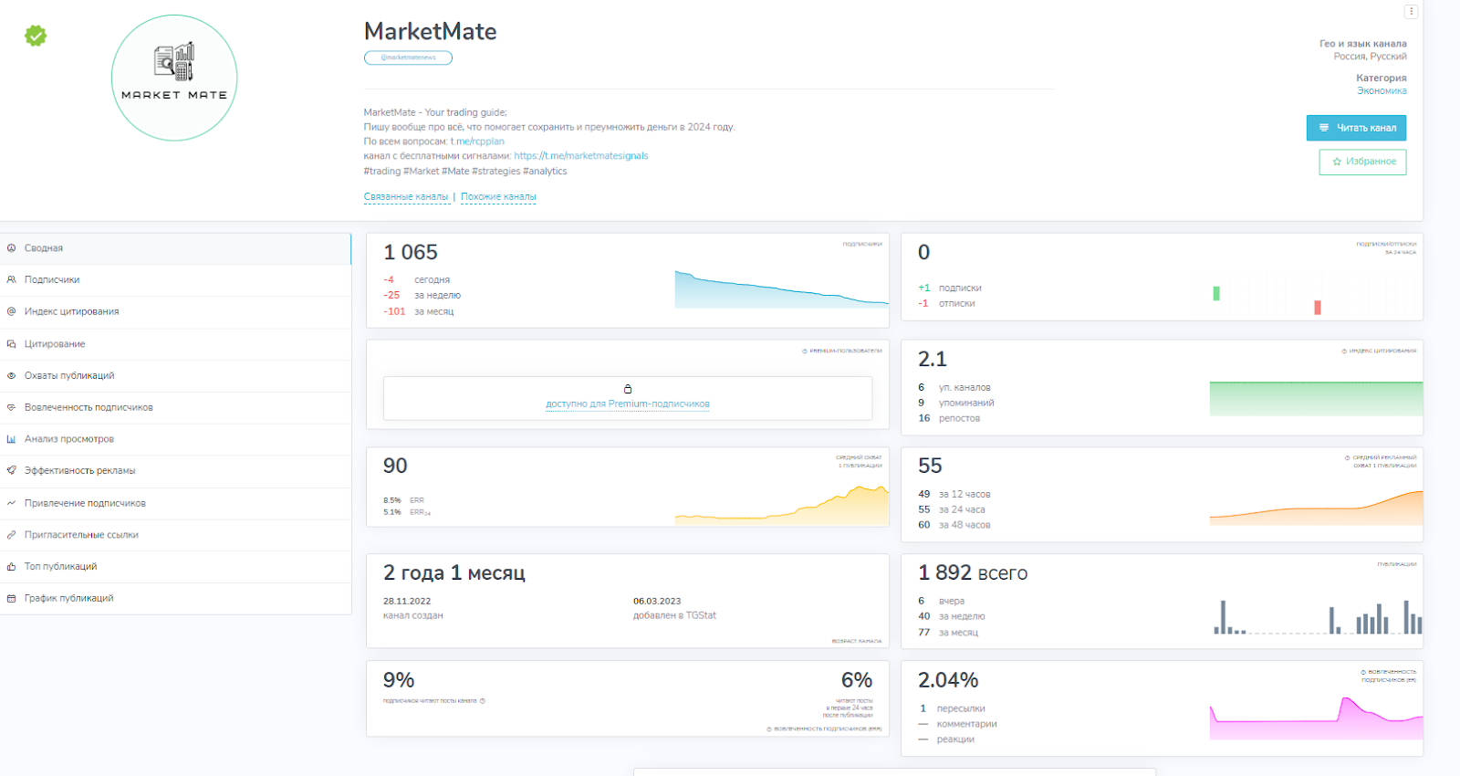Open Привлечение подписчиков section
Screen dimensions: 1460x776
pyautogui.click(x=175, y=503)
